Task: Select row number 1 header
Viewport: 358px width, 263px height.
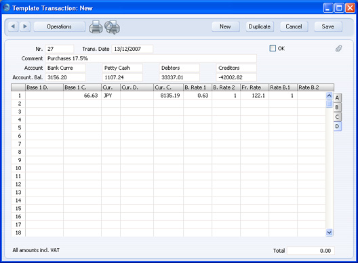Action: tap(18, 96)
